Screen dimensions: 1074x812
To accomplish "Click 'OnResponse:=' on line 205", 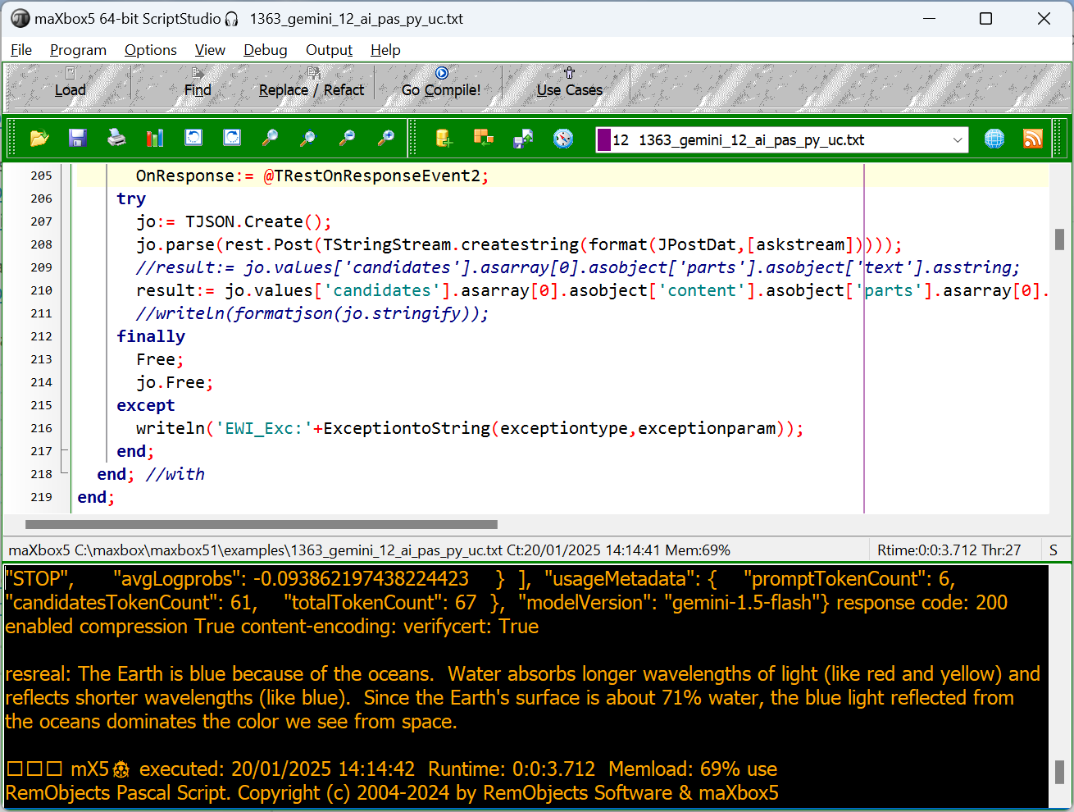I will click(195, 176).
